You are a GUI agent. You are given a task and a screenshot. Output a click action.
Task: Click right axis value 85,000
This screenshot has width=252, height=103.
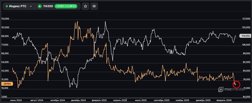pos(247,71)
